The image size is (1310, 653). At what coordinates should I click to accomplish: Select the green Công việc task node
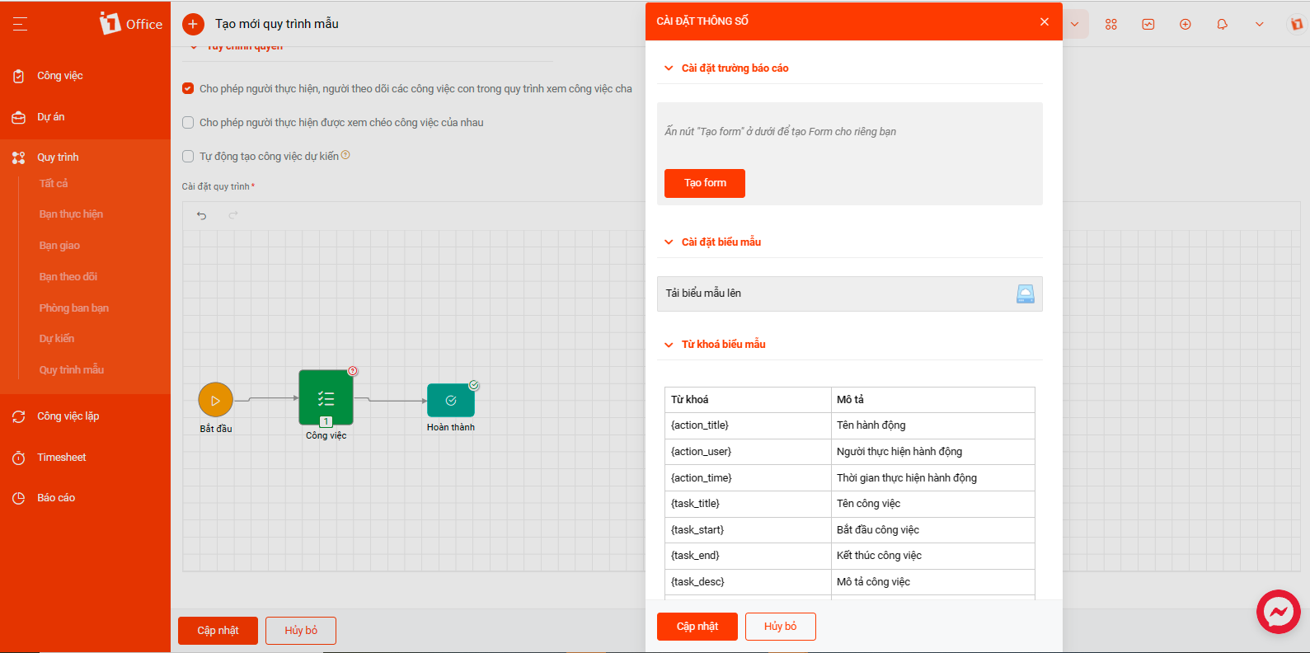326,397
